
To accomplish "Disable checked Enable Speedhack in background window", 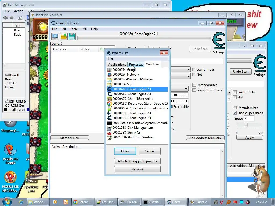I will (235, 113).
